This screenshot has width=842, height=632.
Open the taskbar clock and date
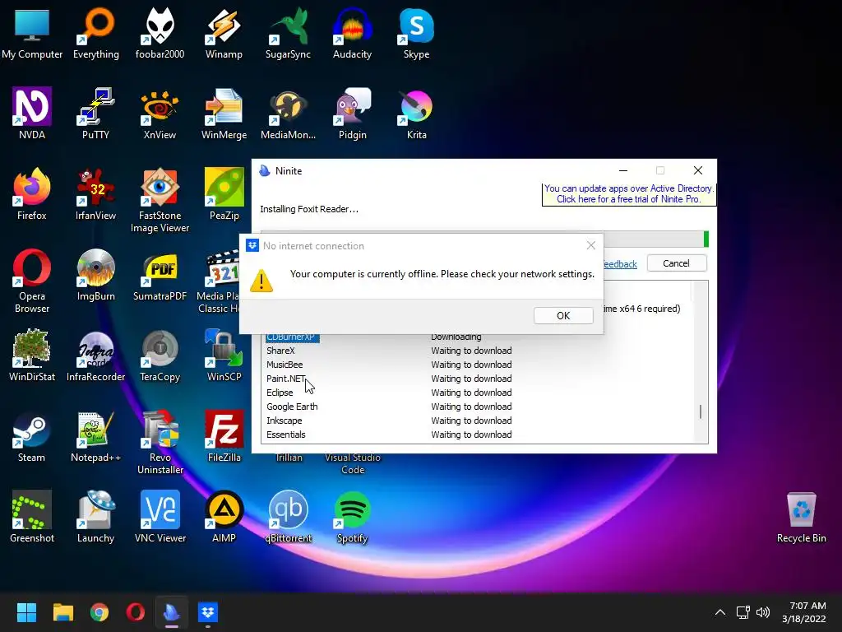[804, 612]
